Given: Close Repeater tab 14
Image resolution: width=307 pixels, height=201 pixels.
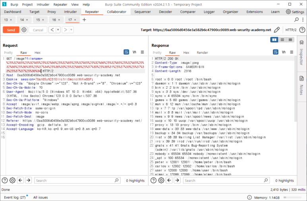Looking at the screenshot, I should coord(27,20).
